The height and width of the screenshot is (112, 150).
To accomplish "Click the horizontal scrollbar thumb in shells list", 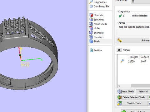I will tap(141, 86).
